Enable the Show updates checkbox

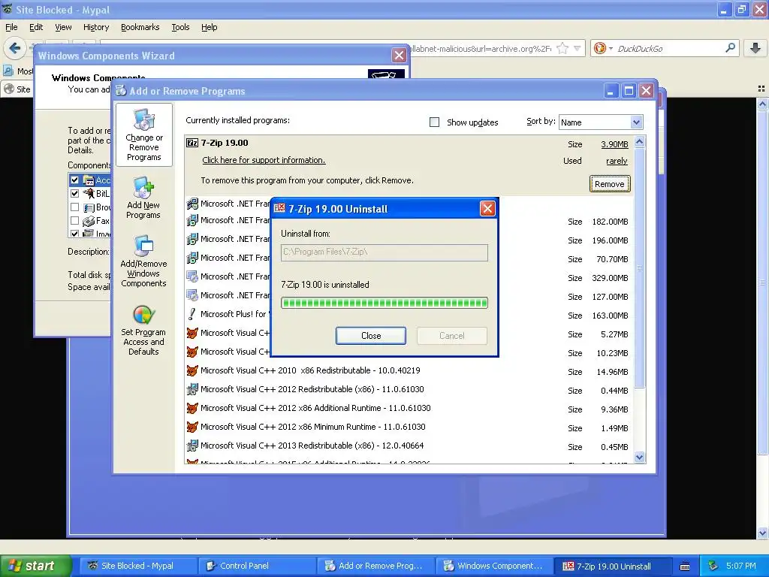coord(434,122)
